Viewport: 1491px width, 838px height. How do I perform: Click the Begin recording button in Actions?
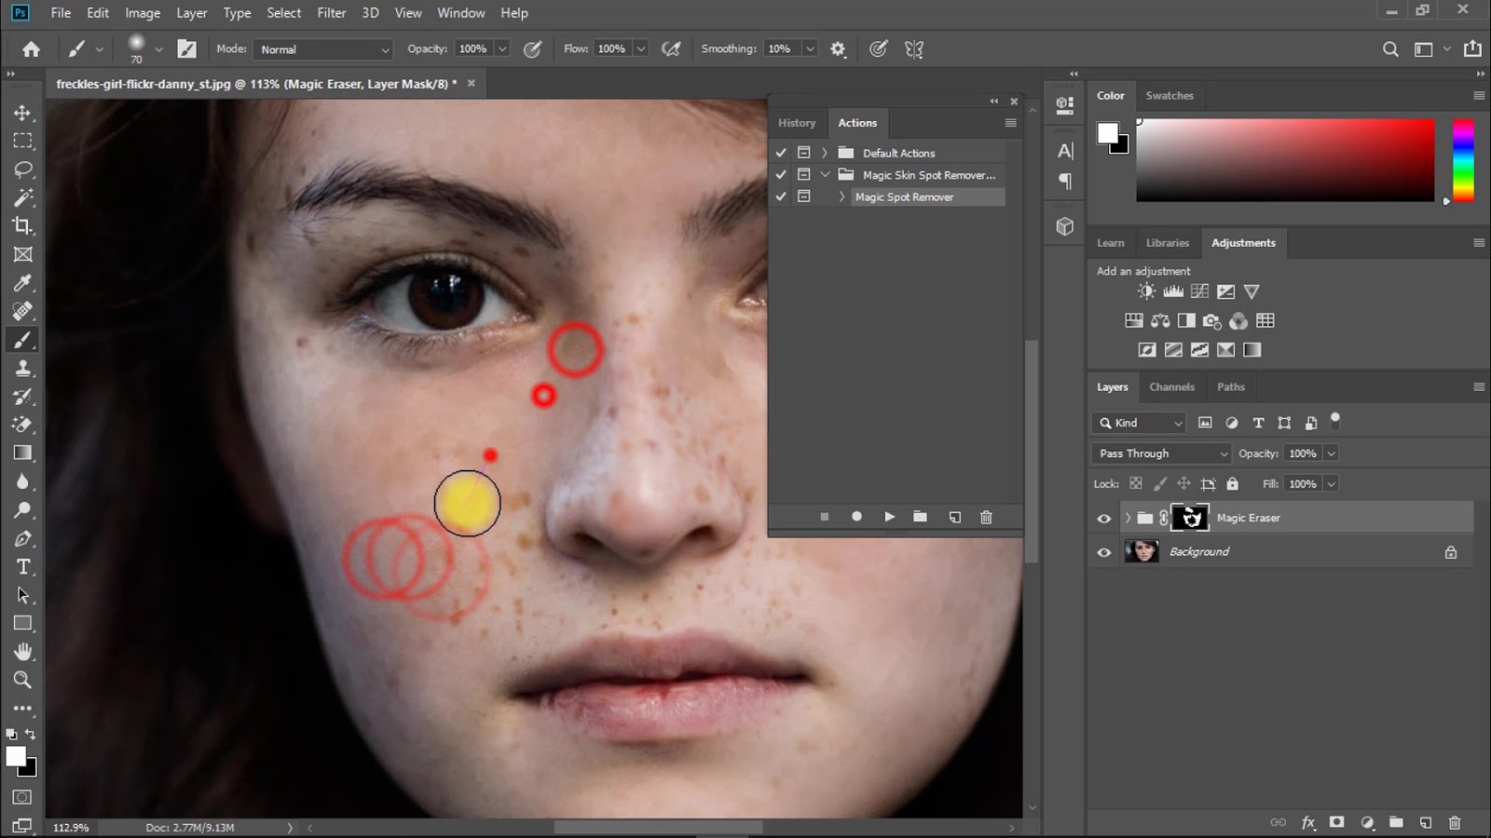856,517
